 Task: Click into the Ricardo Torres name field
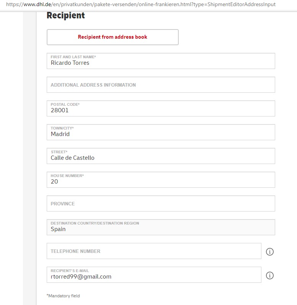pyautogui.click(x=161, y=61)
